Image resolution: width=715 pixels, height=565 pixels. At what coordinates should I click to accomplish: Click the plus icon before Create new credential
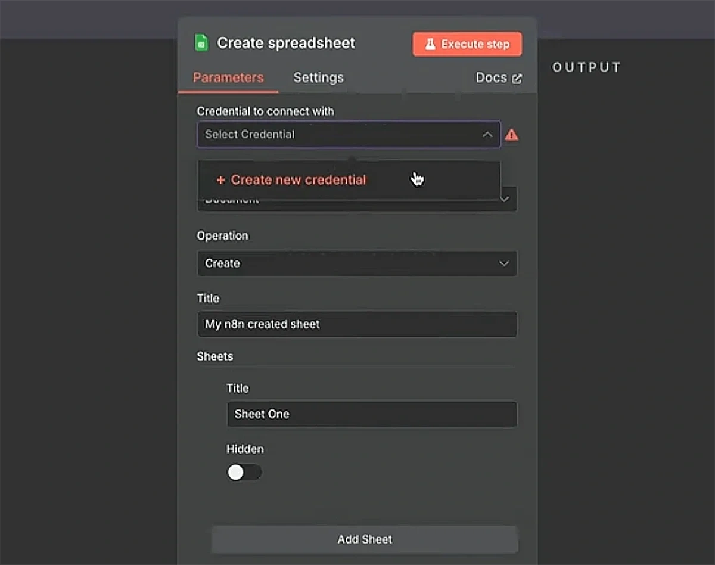pyautogui.click(x=221, y=179)
